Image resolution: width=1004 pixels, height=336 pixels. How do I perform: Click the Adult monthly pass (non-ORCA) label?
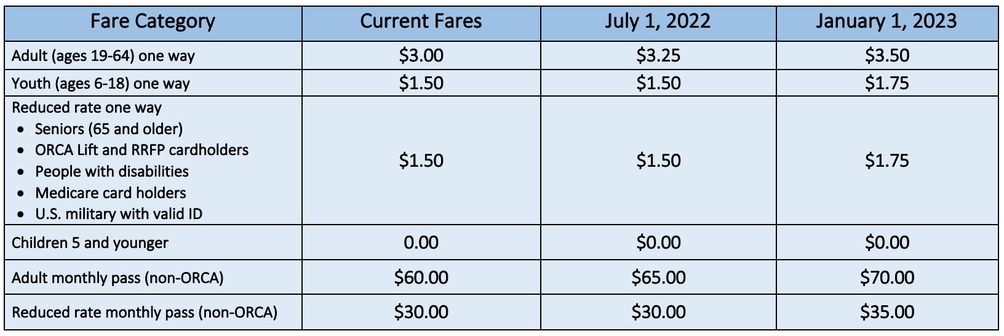(118, 278)
